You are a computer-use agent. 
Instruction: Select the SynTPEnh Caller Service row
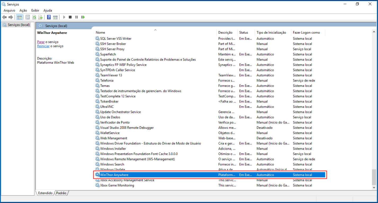(x=210, y=70)
